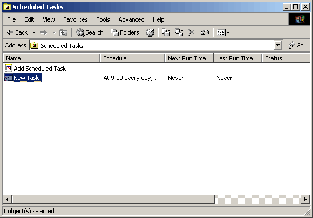This screenshot has width=313, height=218.
Task: Click the Go button
Action: [x=296, y=46]
